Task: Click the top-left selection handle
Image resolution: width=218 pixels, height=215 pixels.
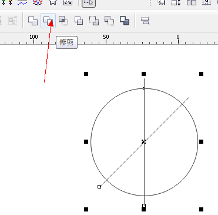Action: pyautogui.click(x=86, y=74)
